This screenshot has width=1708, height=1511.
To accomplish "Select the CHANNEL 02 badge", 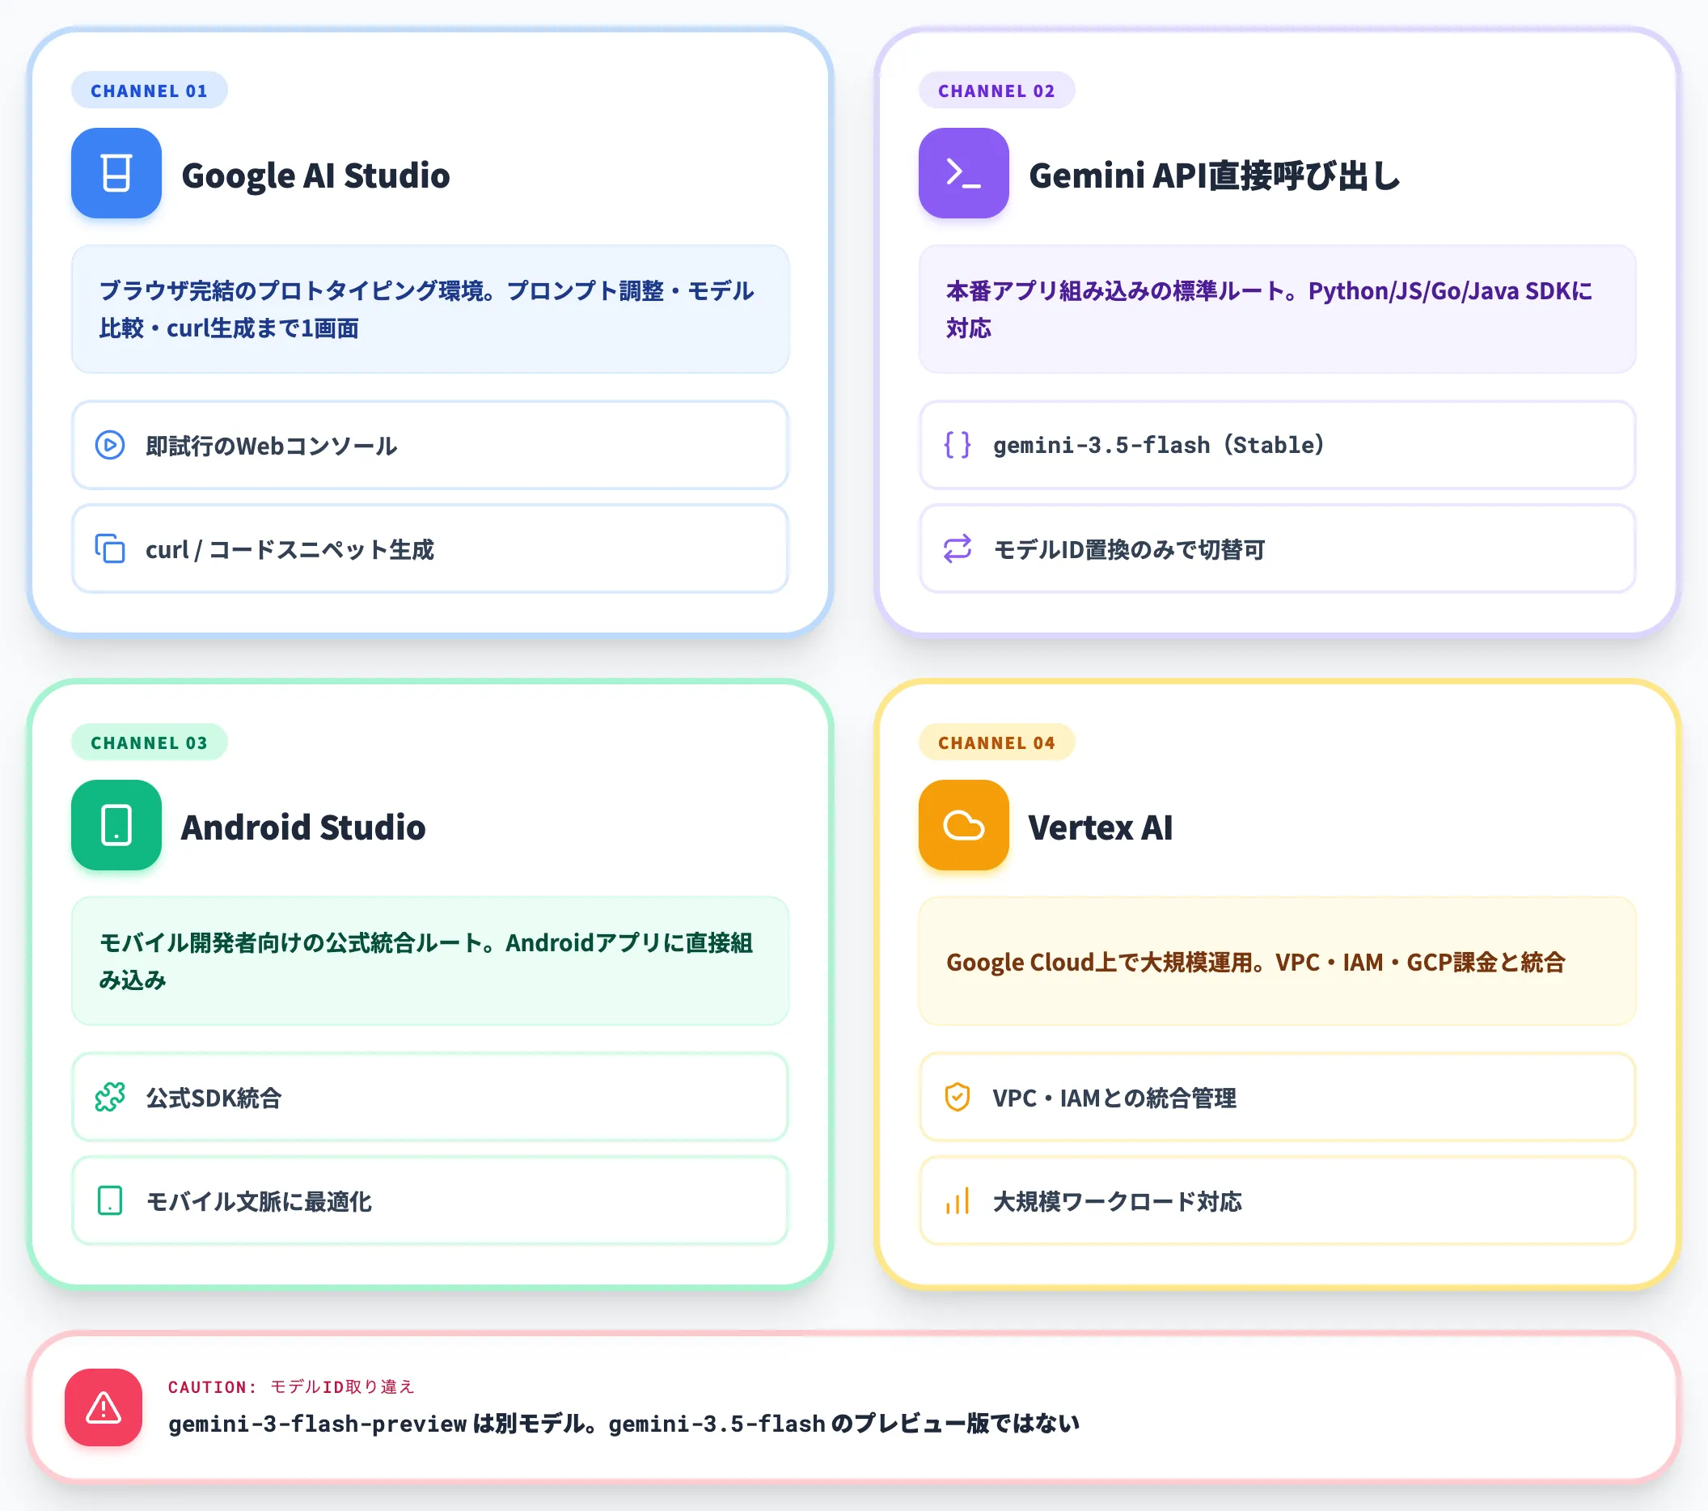I will click(x=997, y=91).
